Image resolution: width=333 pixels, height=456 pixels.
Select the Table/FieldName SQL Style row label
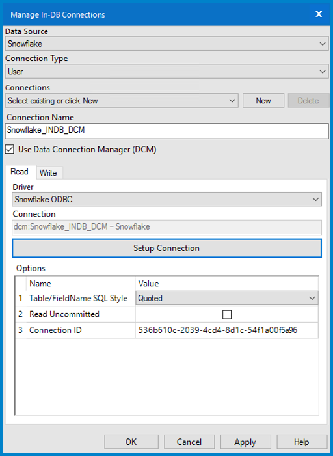79,298
